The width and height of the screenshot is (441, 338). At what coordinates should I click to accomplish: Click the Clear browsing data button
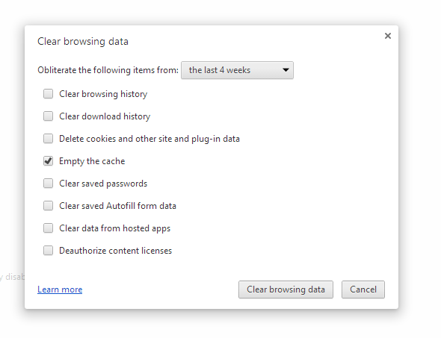(x=286, y=290)
